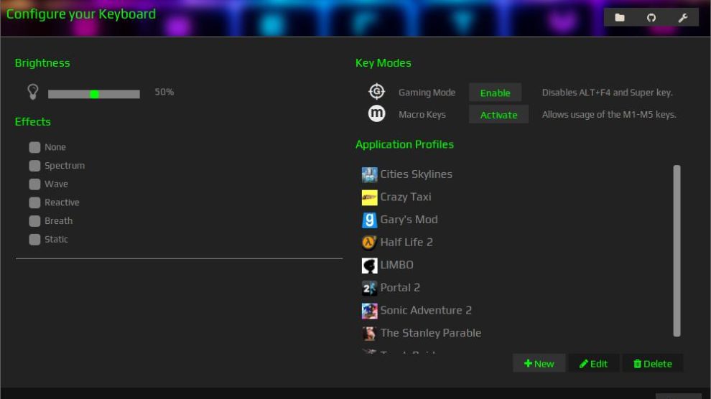Click the brightness lightbulb icon
The width and height of the screenshot is (711, 399).
(32, 92)
